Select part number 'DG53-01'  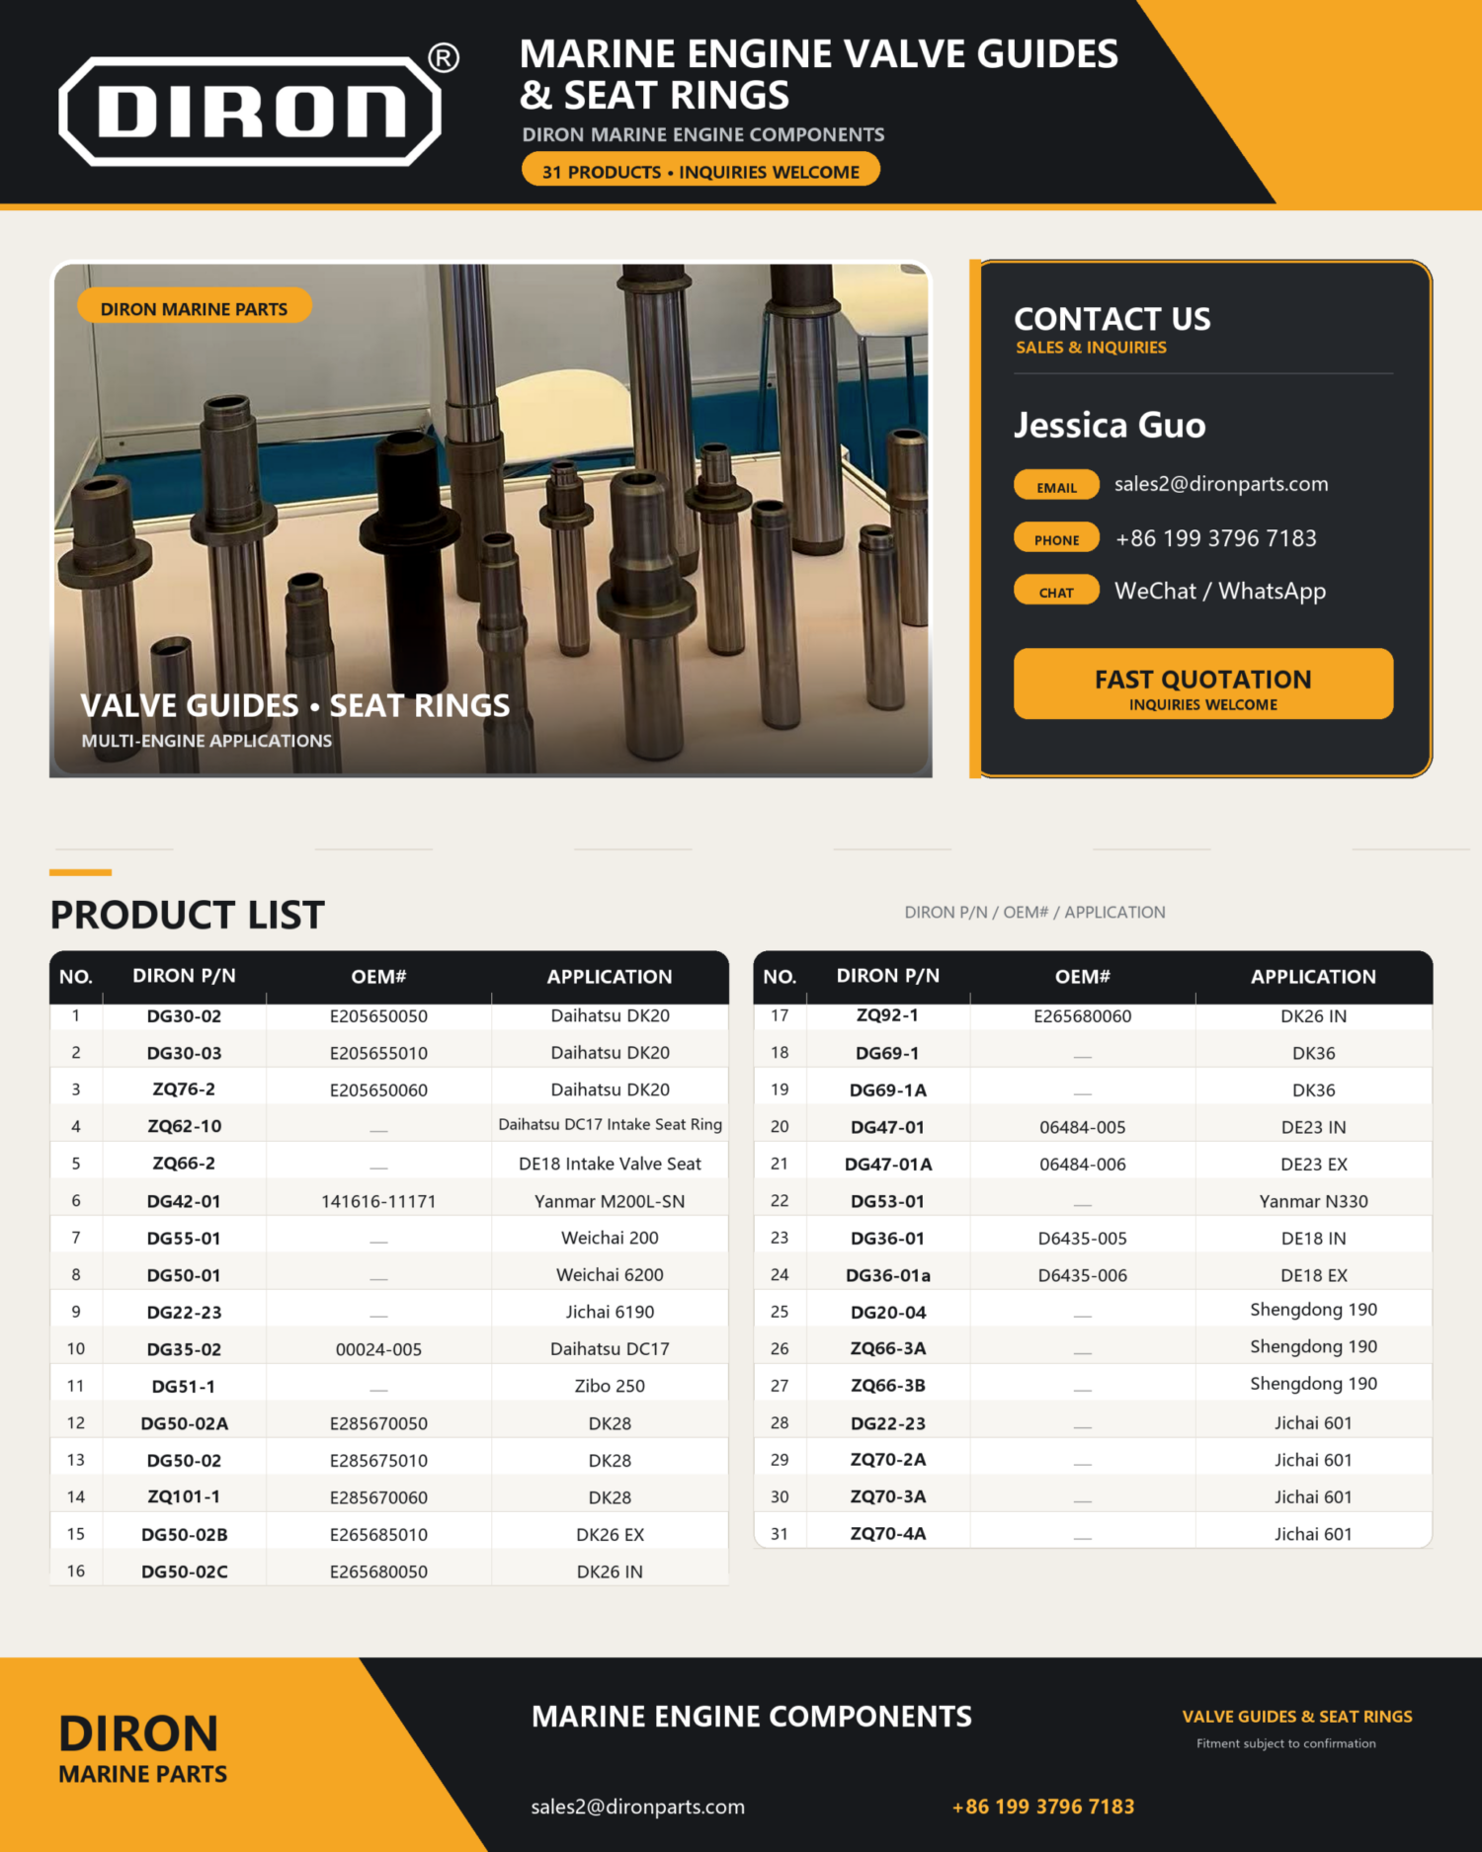pos(887,1201)
